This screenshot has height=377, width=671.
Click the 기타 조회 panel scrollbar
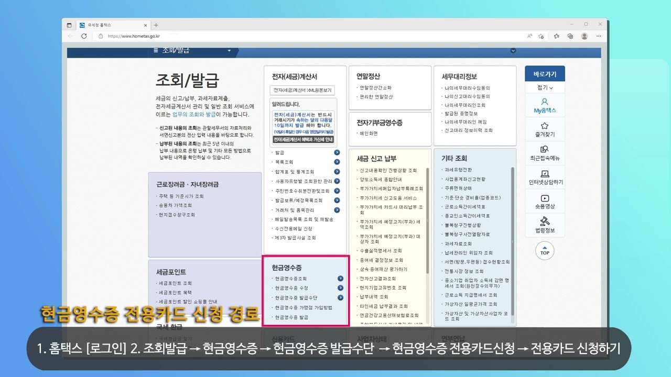[x=513, y=241]
